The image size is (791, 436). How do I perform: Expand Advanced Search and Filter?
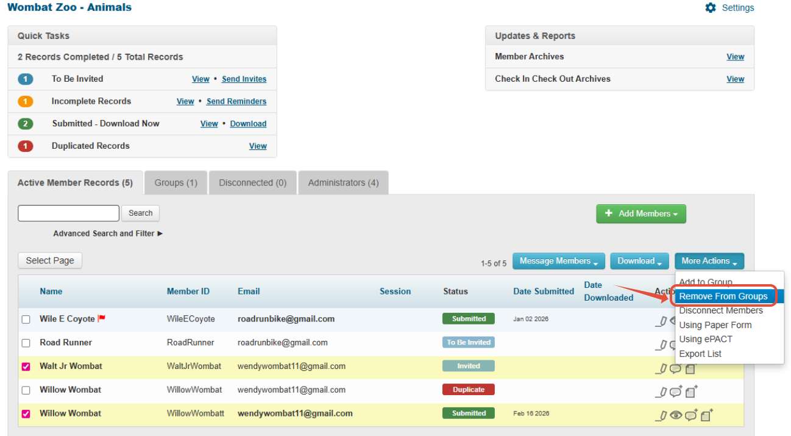point(108,234)
